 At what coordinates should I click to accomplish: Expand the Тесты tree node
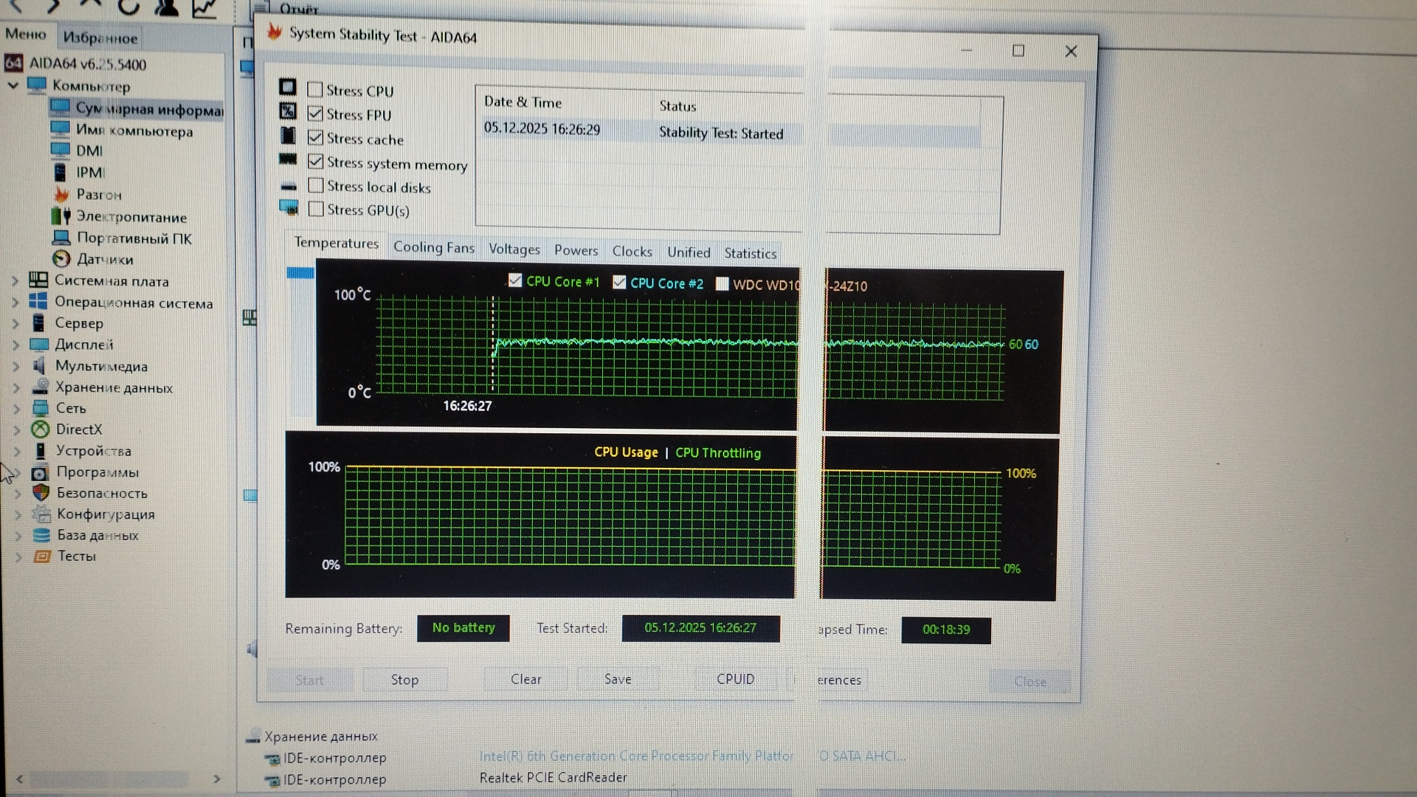tap(18, 556)
